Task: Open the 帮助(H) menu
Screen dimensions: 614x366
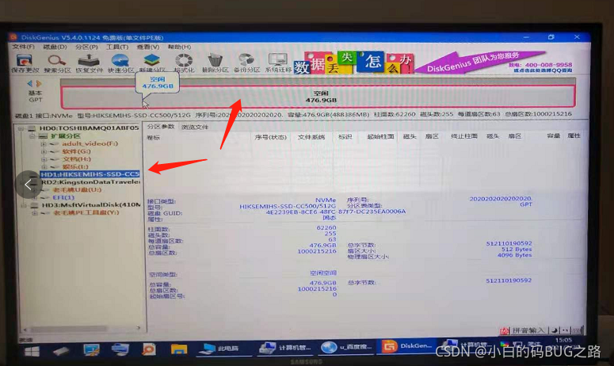Action: click(x=179, y=47)
